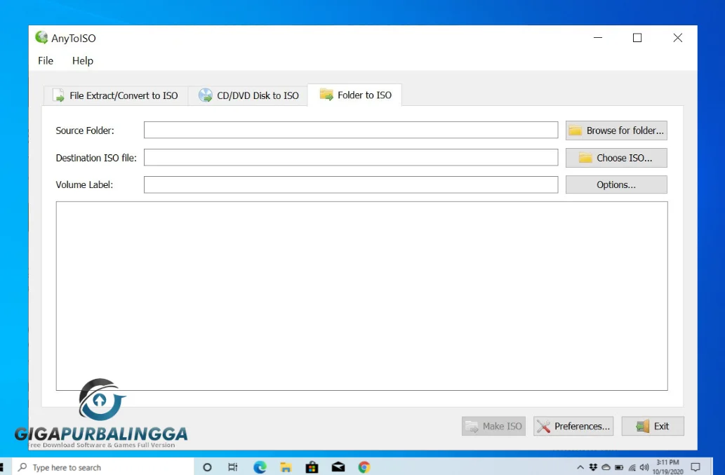The image size is (725, 475).
Task: Open network Wi-Fi tray icon
Action: [x=632, y=467]
